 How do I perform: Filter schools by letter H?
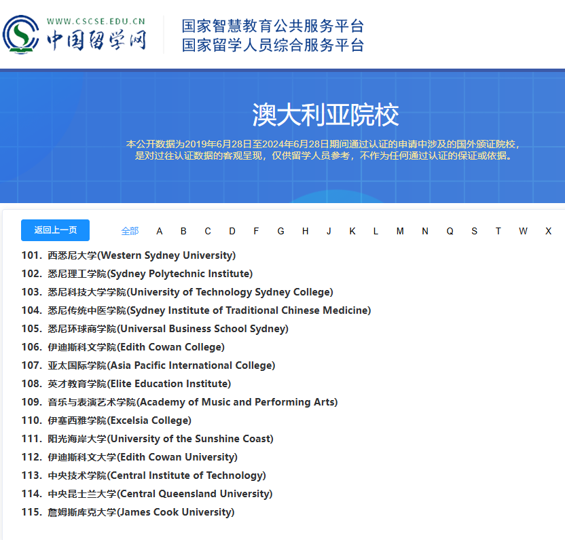point(305,231)
